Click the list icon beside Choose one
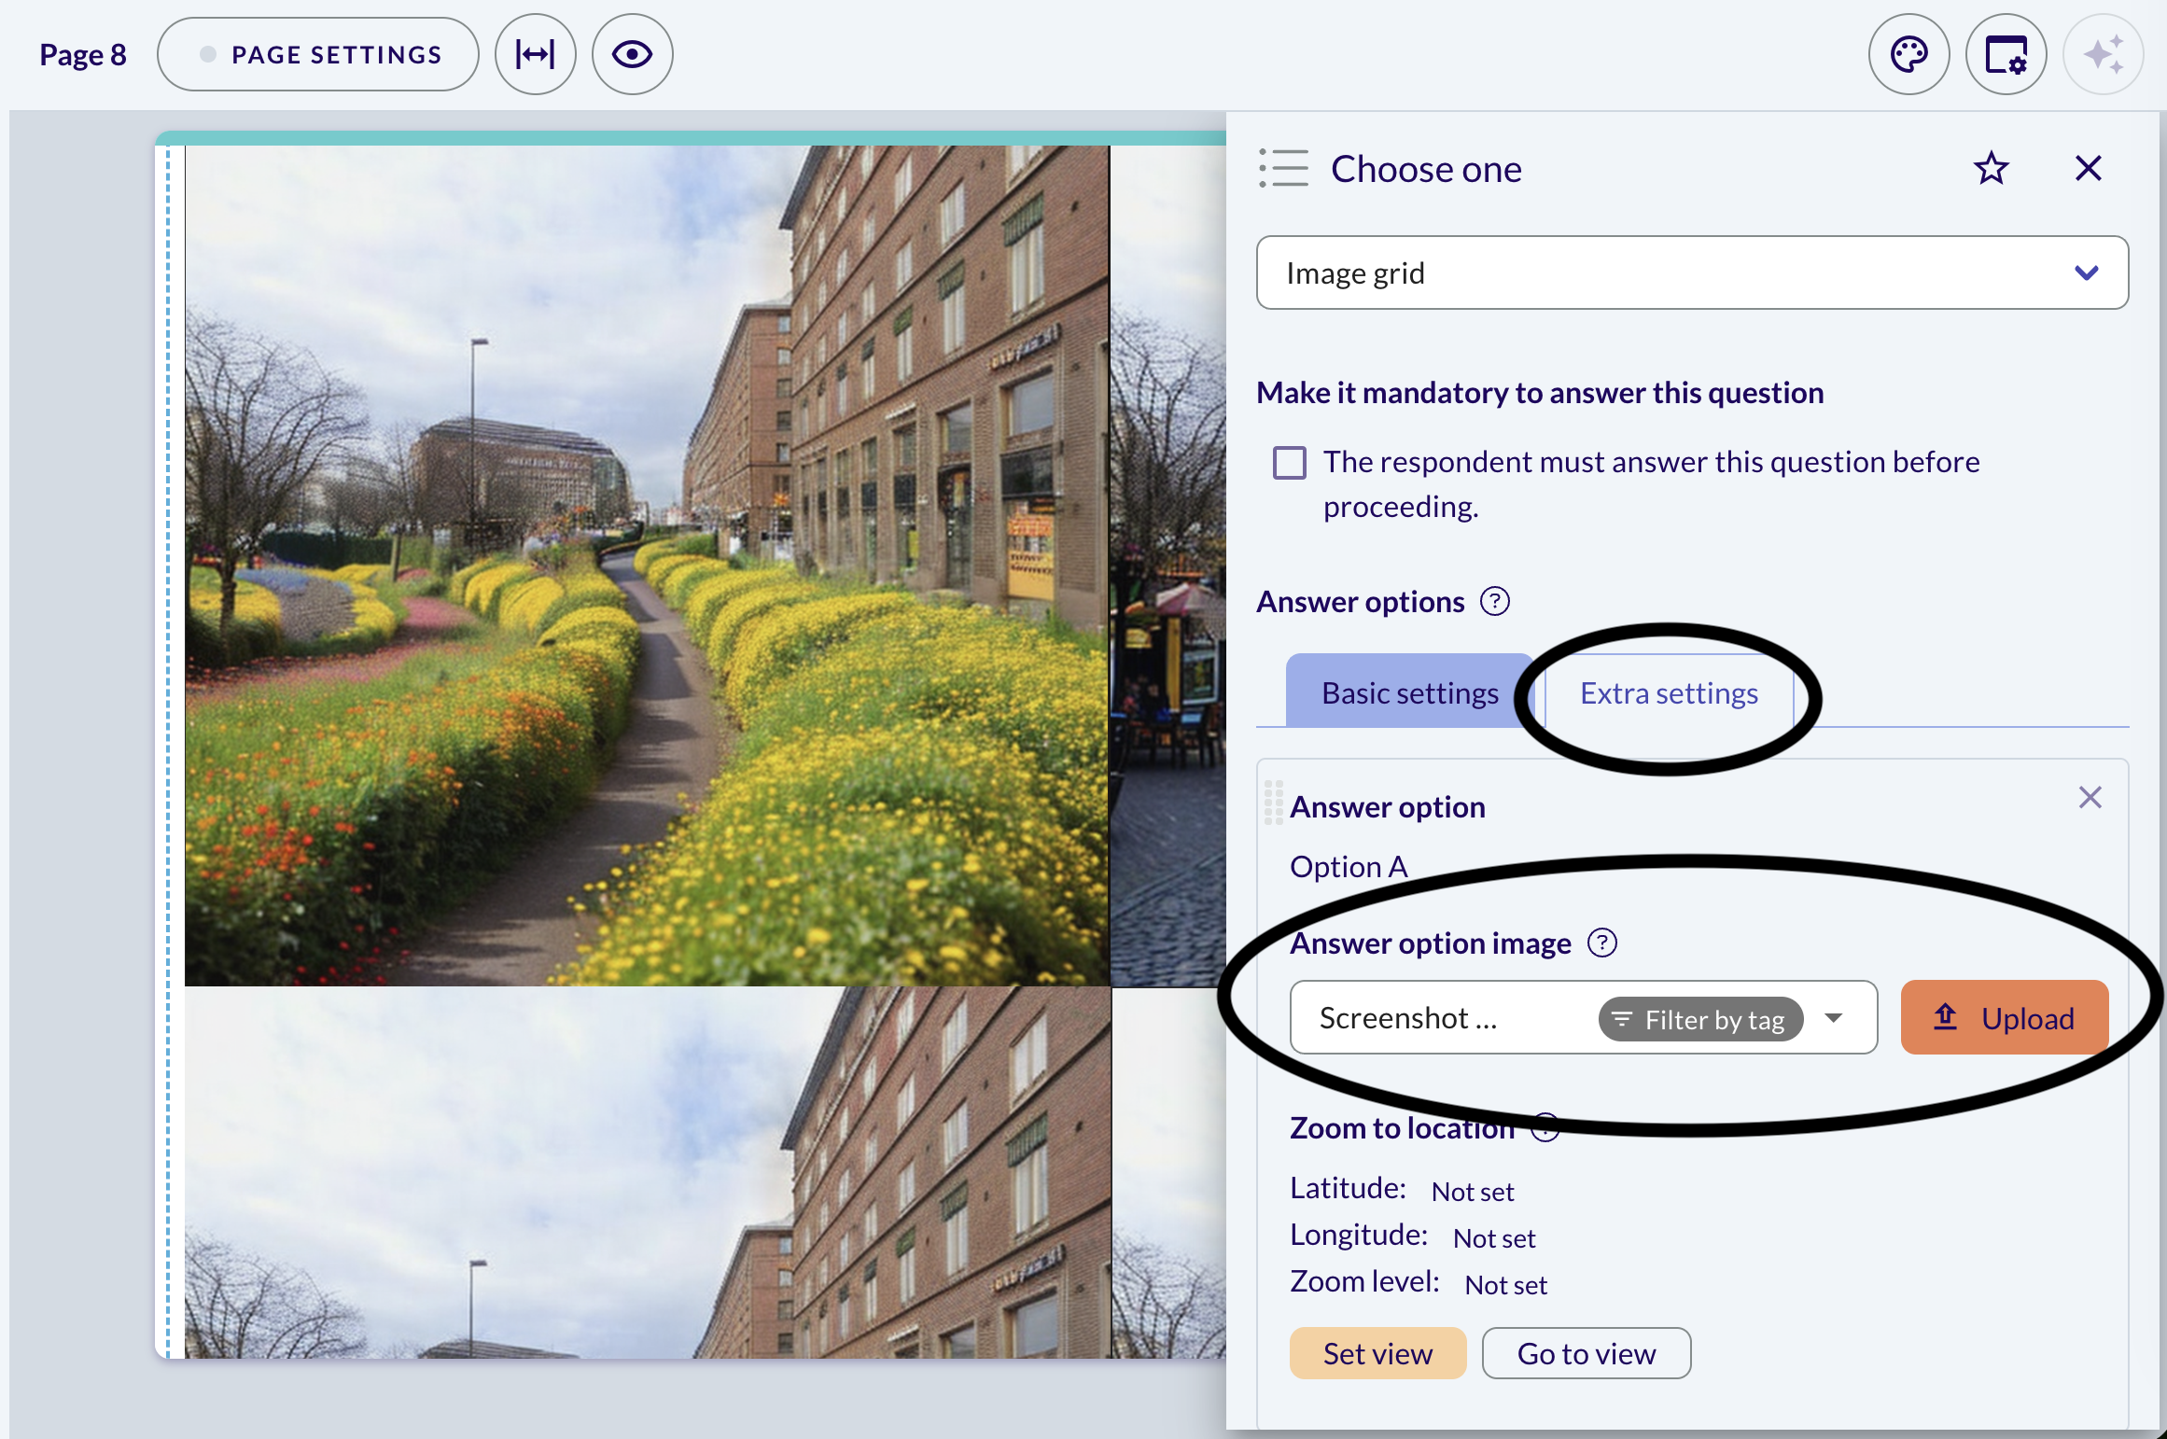The width and height of the screenshot is (2167, 1439). 1283,169
